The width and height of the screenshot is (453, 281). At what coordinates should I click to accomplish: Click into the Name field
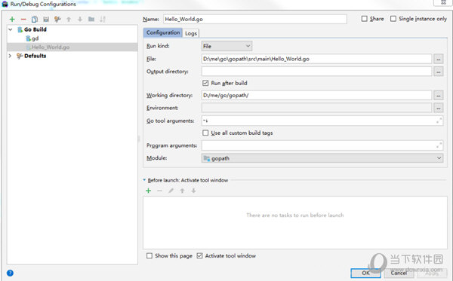point(255,19)
